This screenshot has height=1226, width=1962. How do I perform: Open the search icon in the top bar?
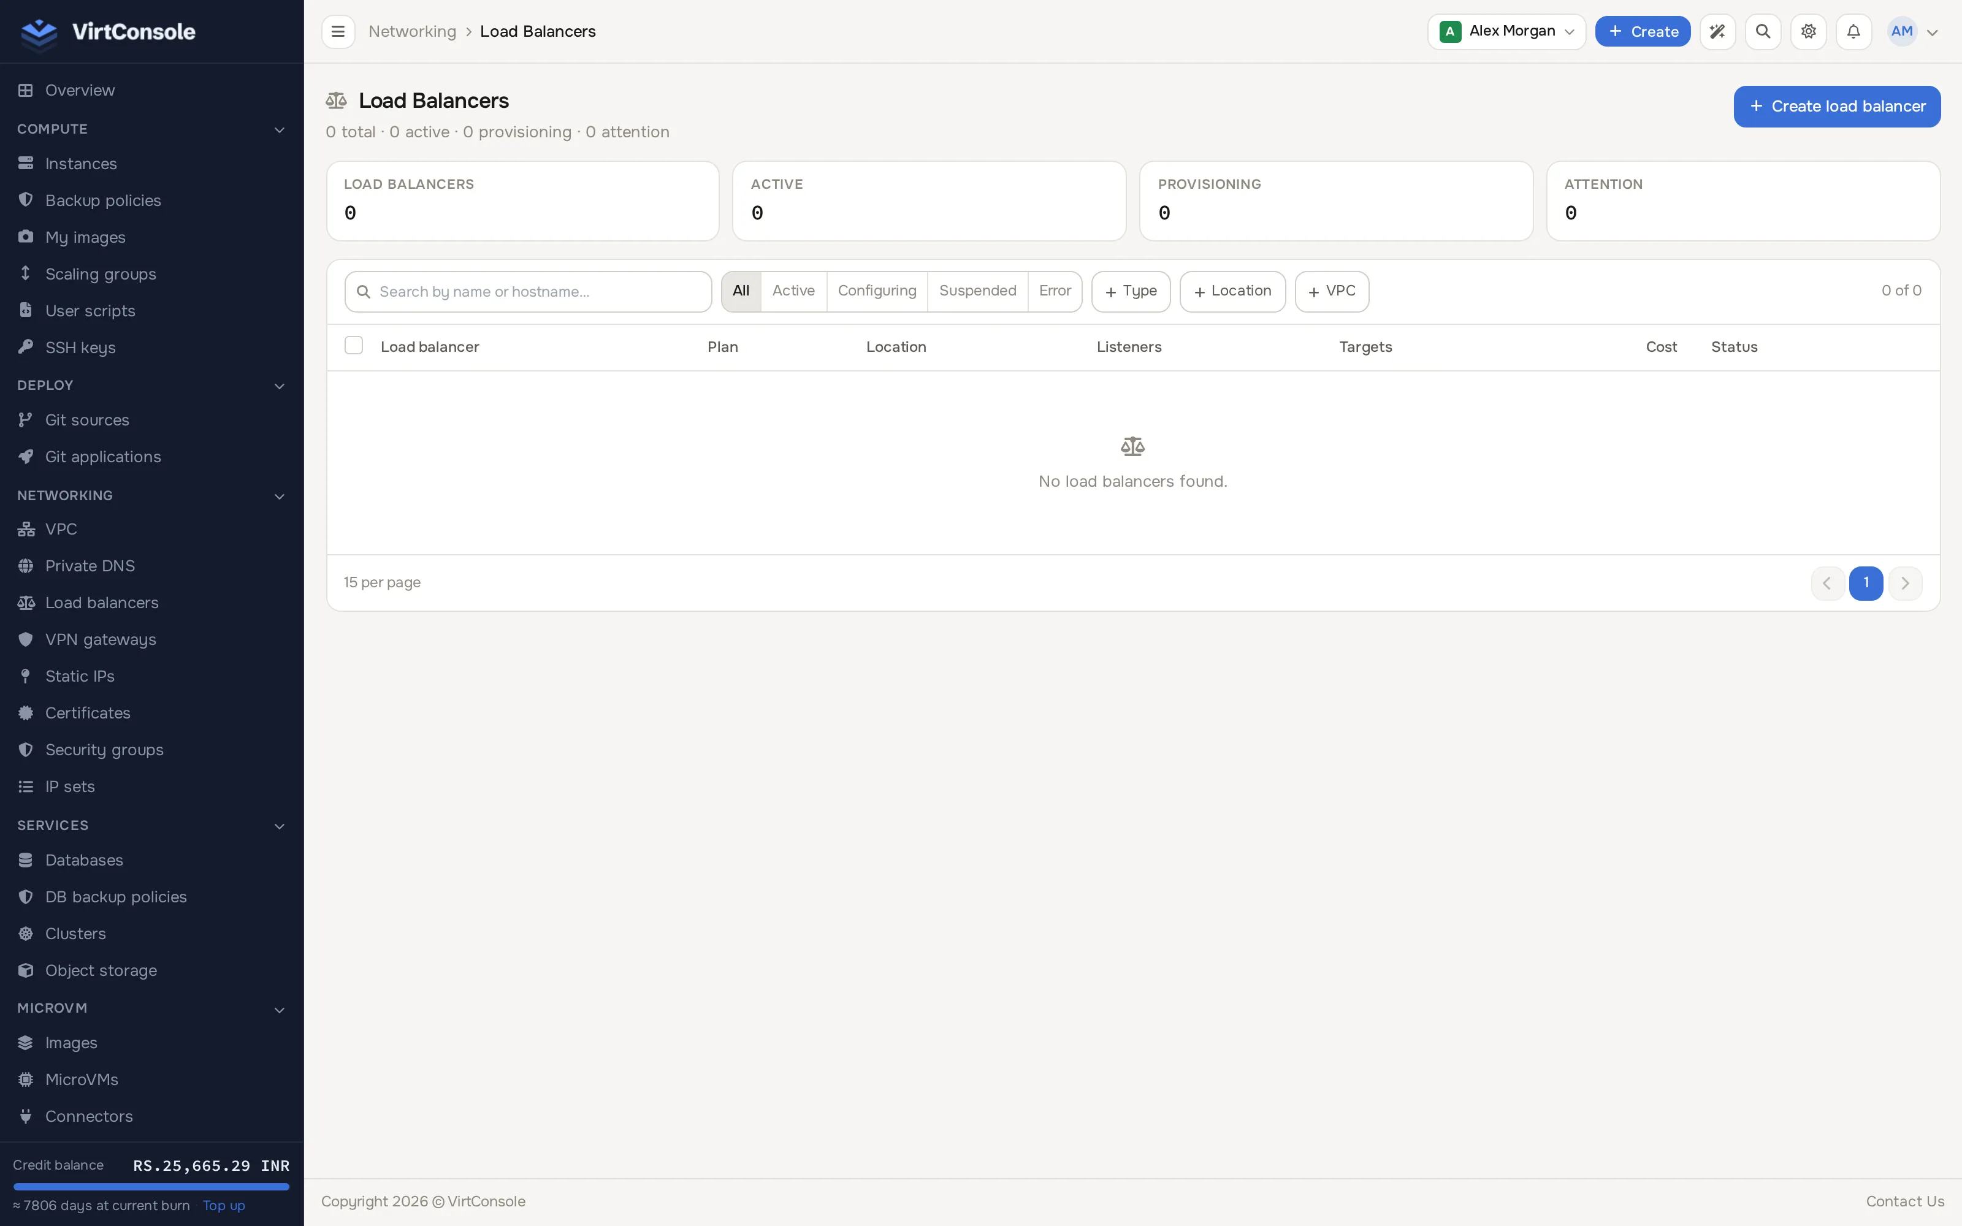click(x=1763, y=32)
